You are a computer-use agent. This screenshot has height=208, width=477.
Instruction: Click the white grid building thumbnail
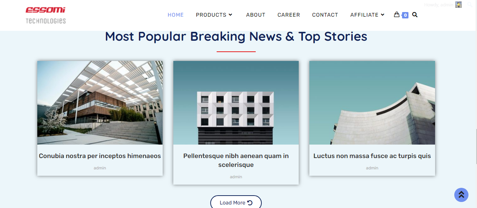point(236,103)
